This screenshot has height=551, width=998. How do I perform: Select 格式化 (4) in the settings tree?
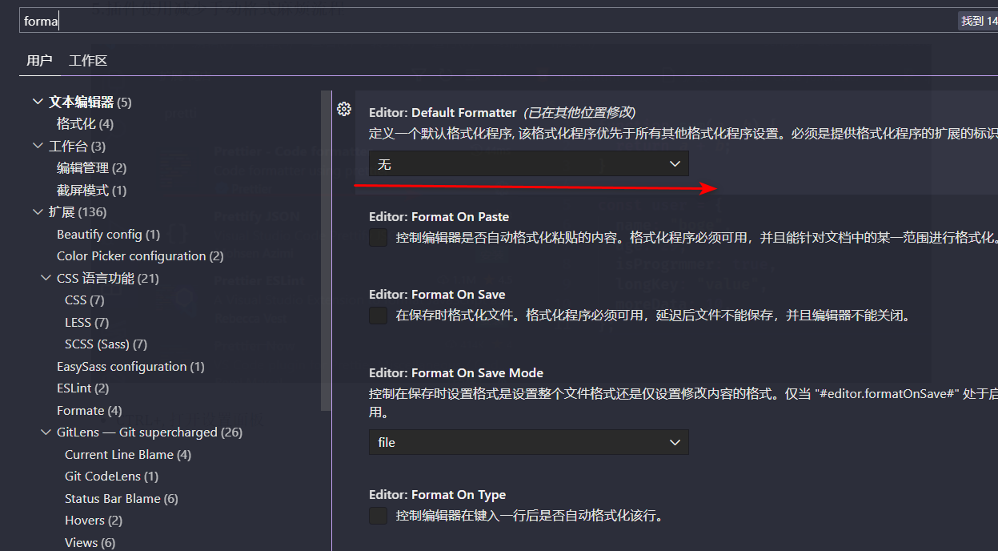pyautogui.click(x=86, y=124)
